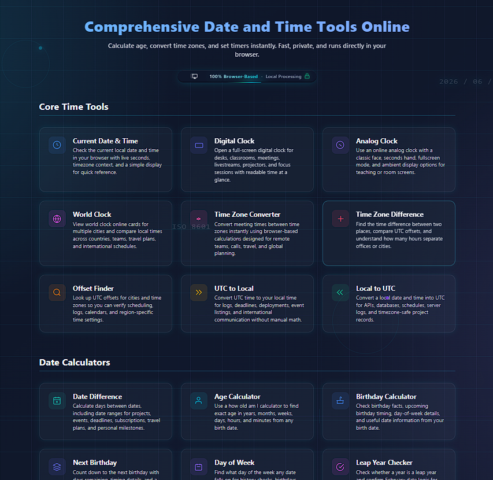This screenshot has height=480, width=493.
Task: Open the Time Zone Converter title
Action: (x=247, y=214)
